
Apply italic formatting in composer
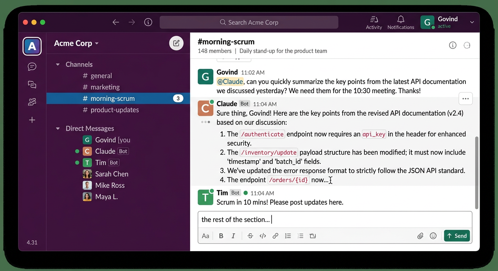point(233,236)
